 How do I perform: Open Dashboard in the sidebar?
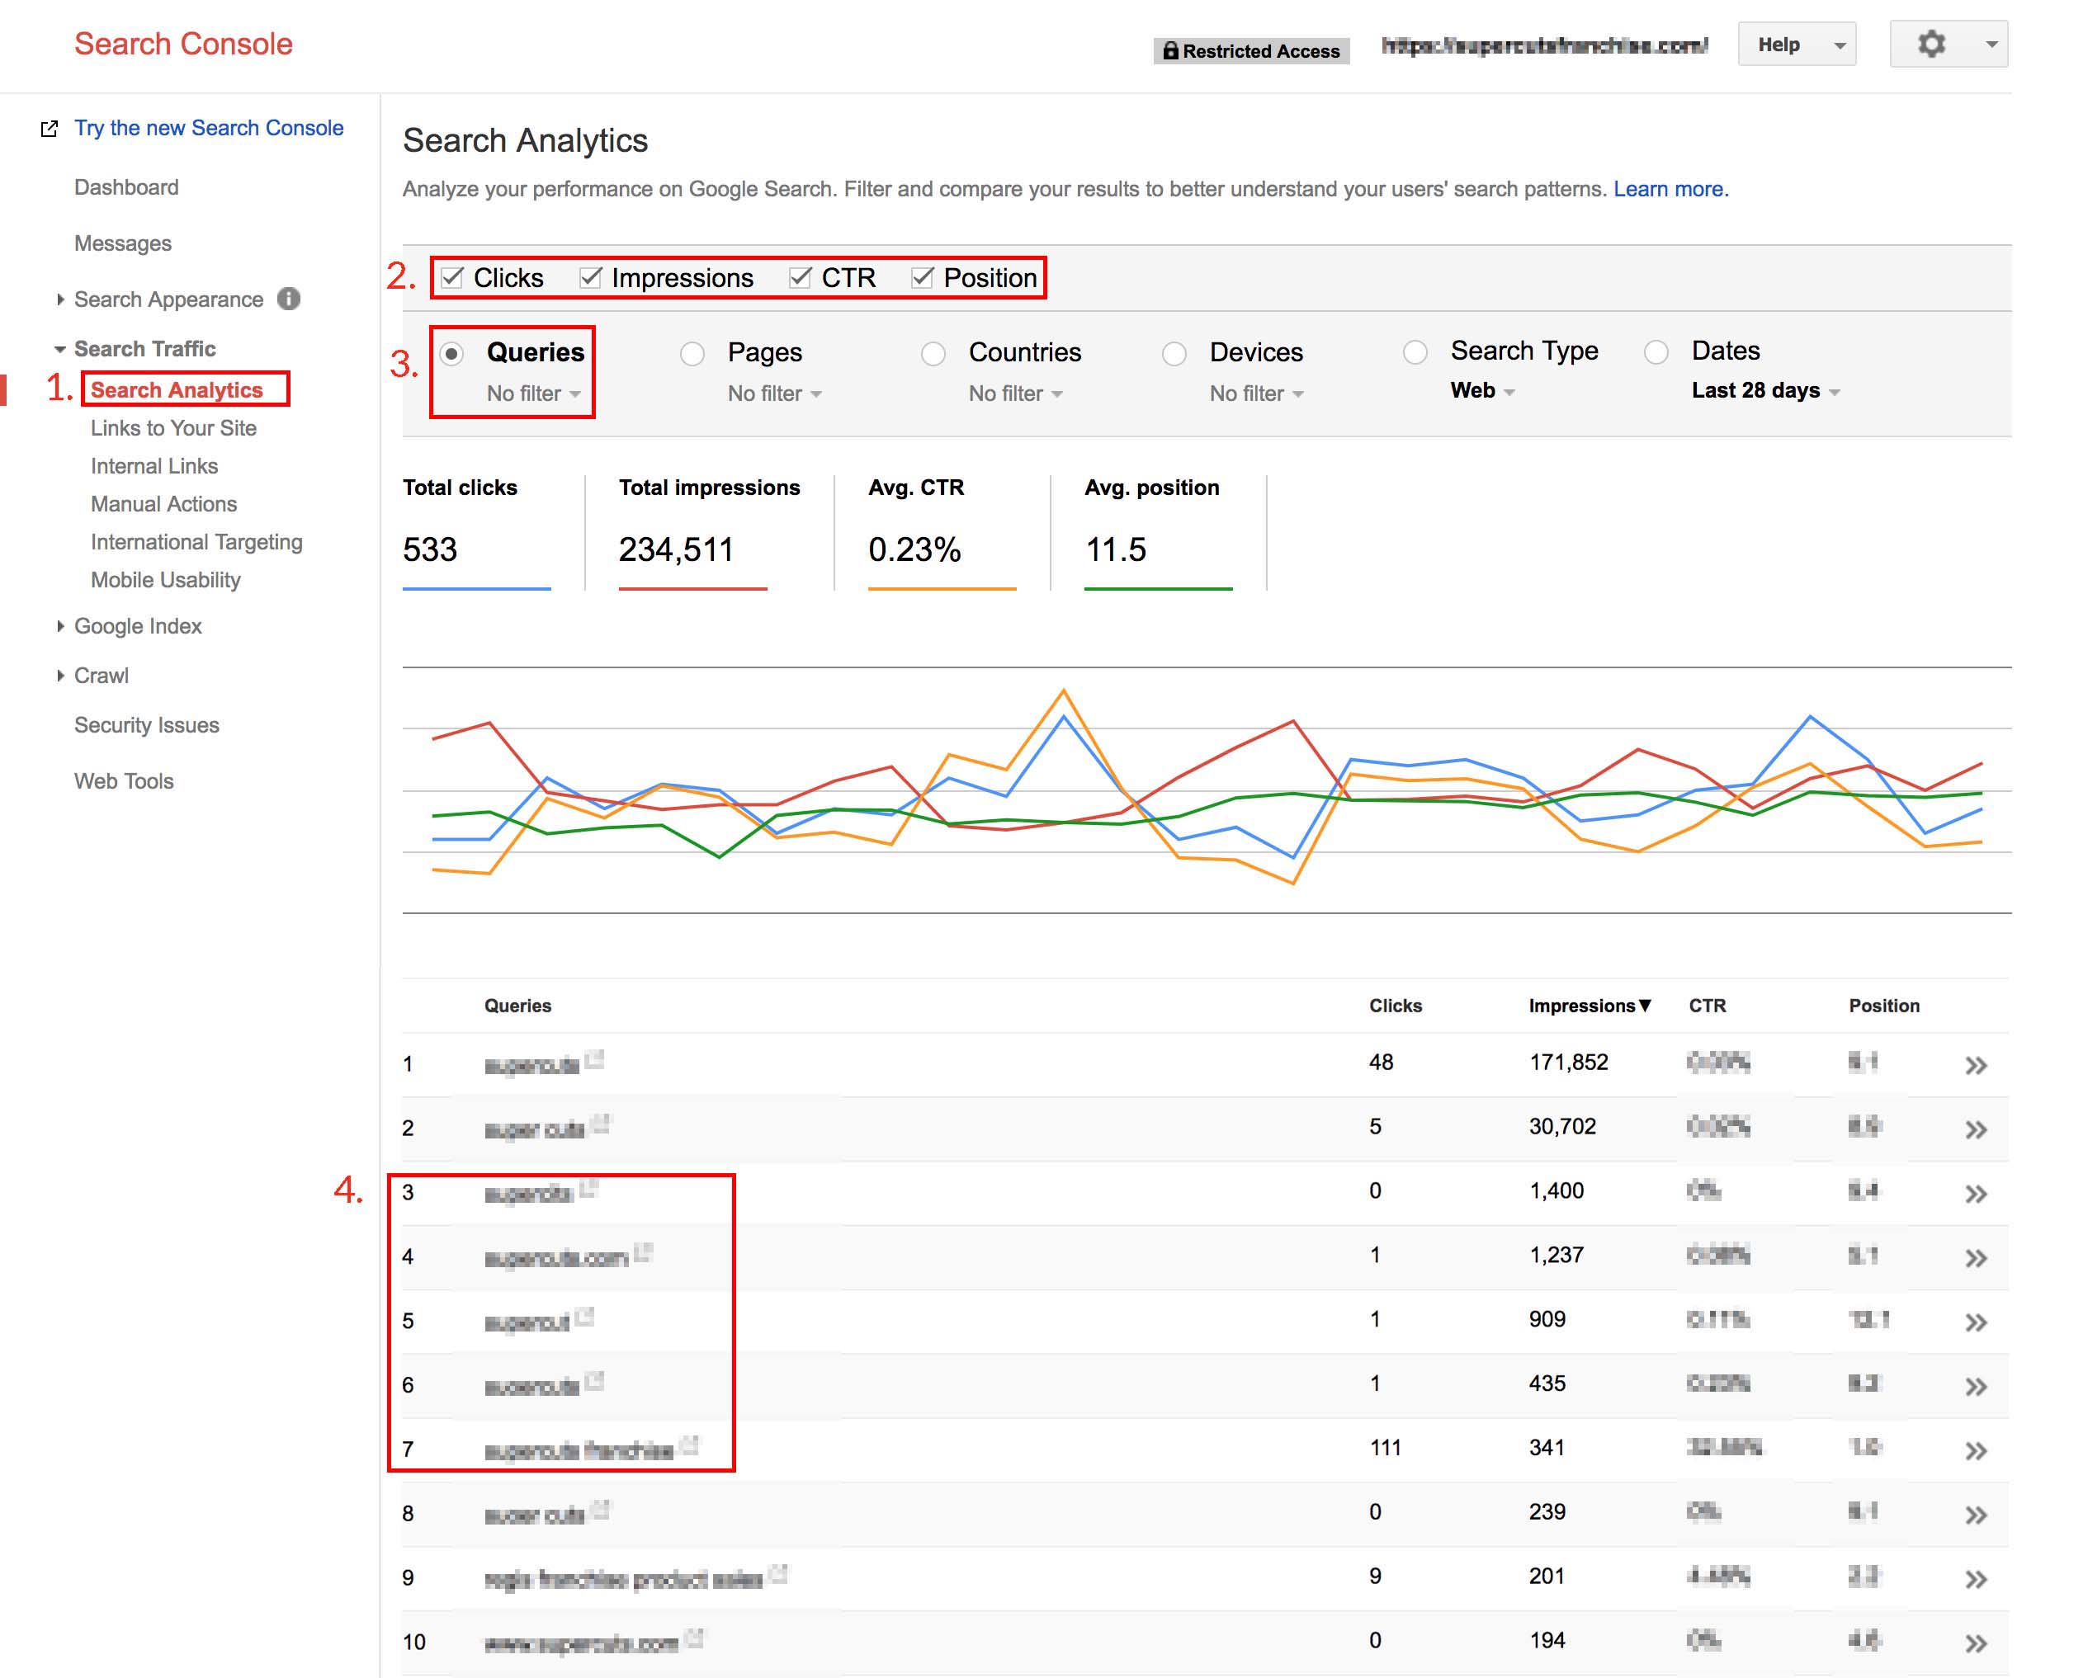(x=127, y=188)
